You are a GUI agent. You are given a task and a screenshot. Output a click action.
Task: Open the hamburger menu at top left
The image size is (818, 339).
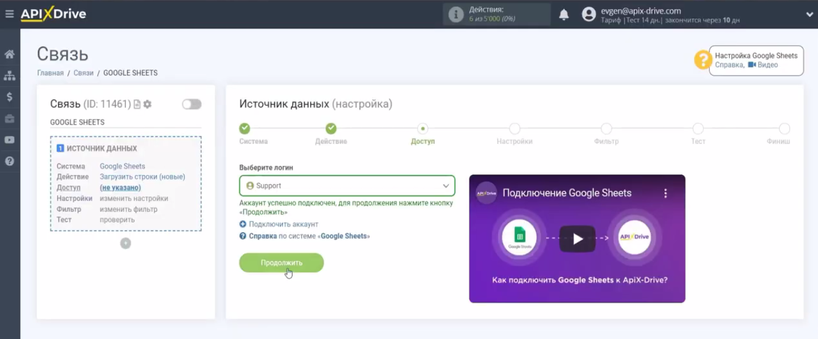9,14
